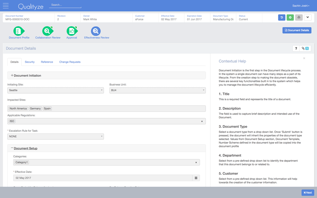317x198 pixels.
Task: Click the gray print icon button
Action: tap(299, 18)
